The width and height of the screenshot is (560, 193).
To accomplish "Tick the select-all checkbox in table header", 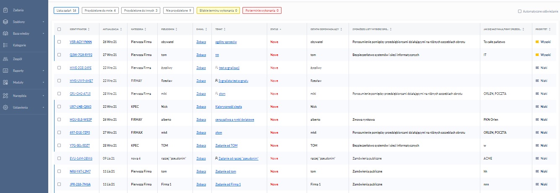I will pyautogui.click(x=59, y=29).
